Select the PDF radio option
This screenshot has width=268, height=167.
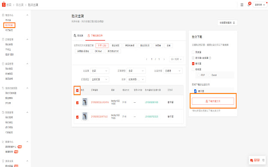[198, 75]
